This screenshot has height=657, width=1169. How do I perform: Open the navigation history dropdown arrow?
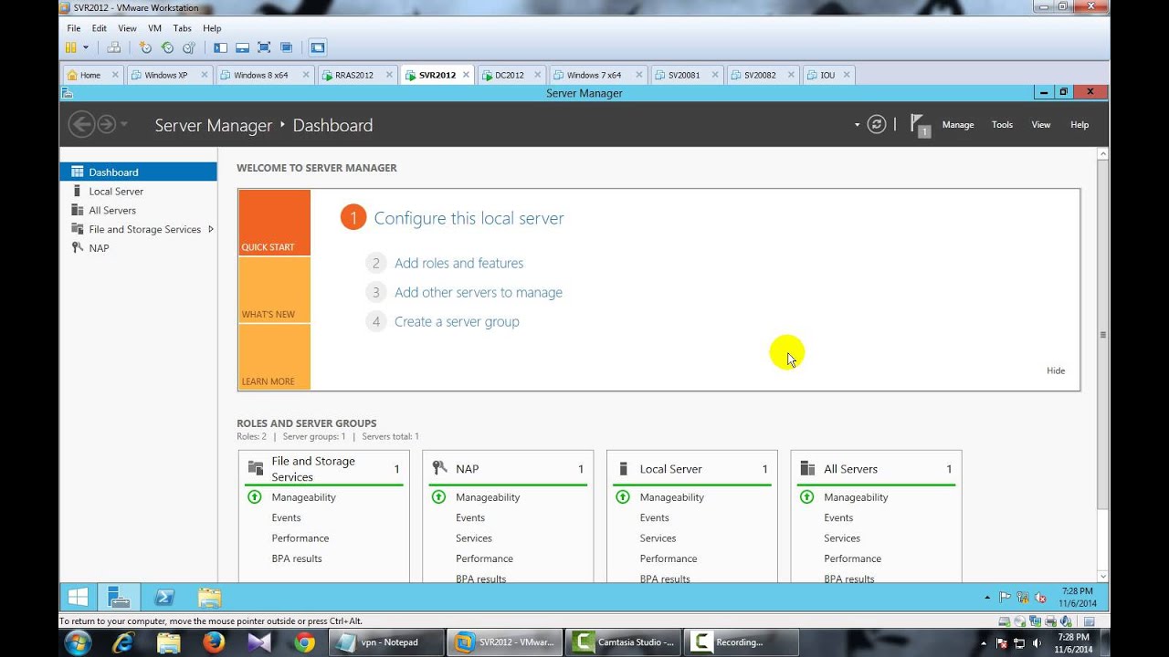pos(124,124)
